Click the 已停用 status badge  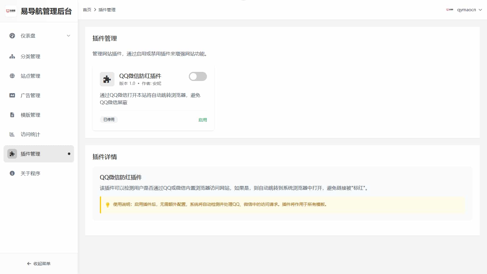tap(109, 120)
